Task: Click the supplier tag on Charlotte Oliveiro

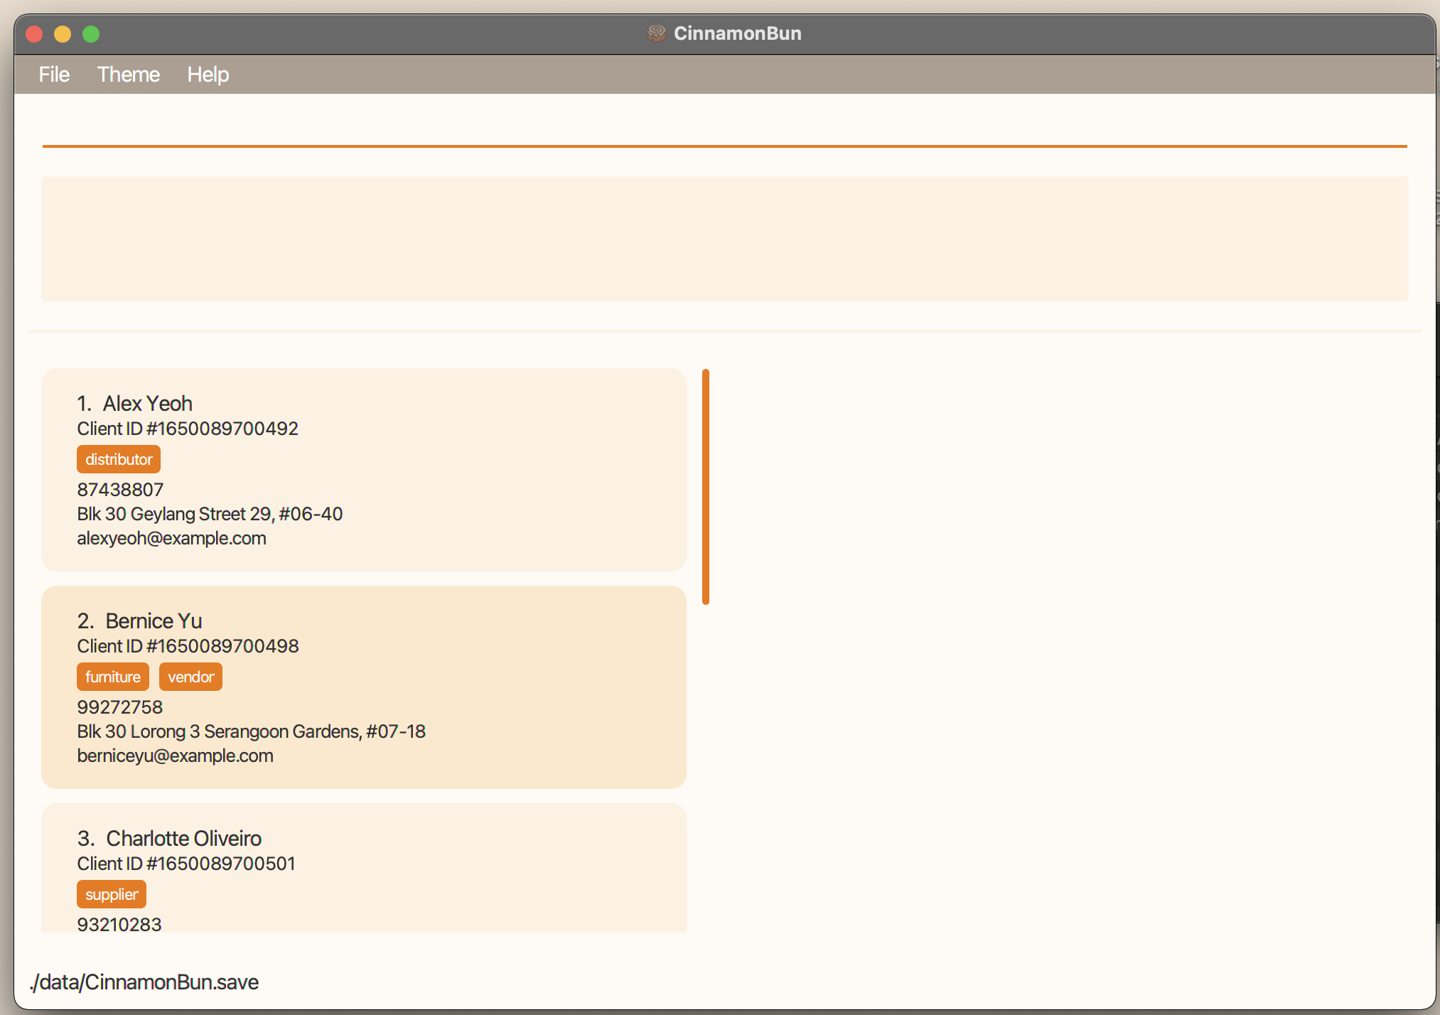Action: 112,895
